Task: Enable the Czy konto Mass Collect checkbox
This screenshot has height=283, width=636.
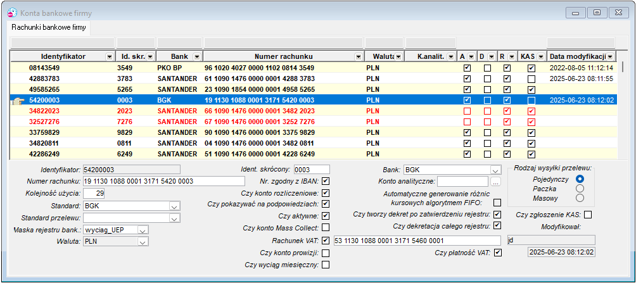Action: [326, 227]
